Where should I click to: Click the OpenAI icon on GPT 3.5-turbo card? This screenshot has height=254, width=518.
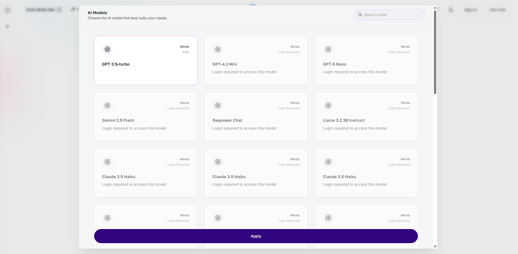107,49
